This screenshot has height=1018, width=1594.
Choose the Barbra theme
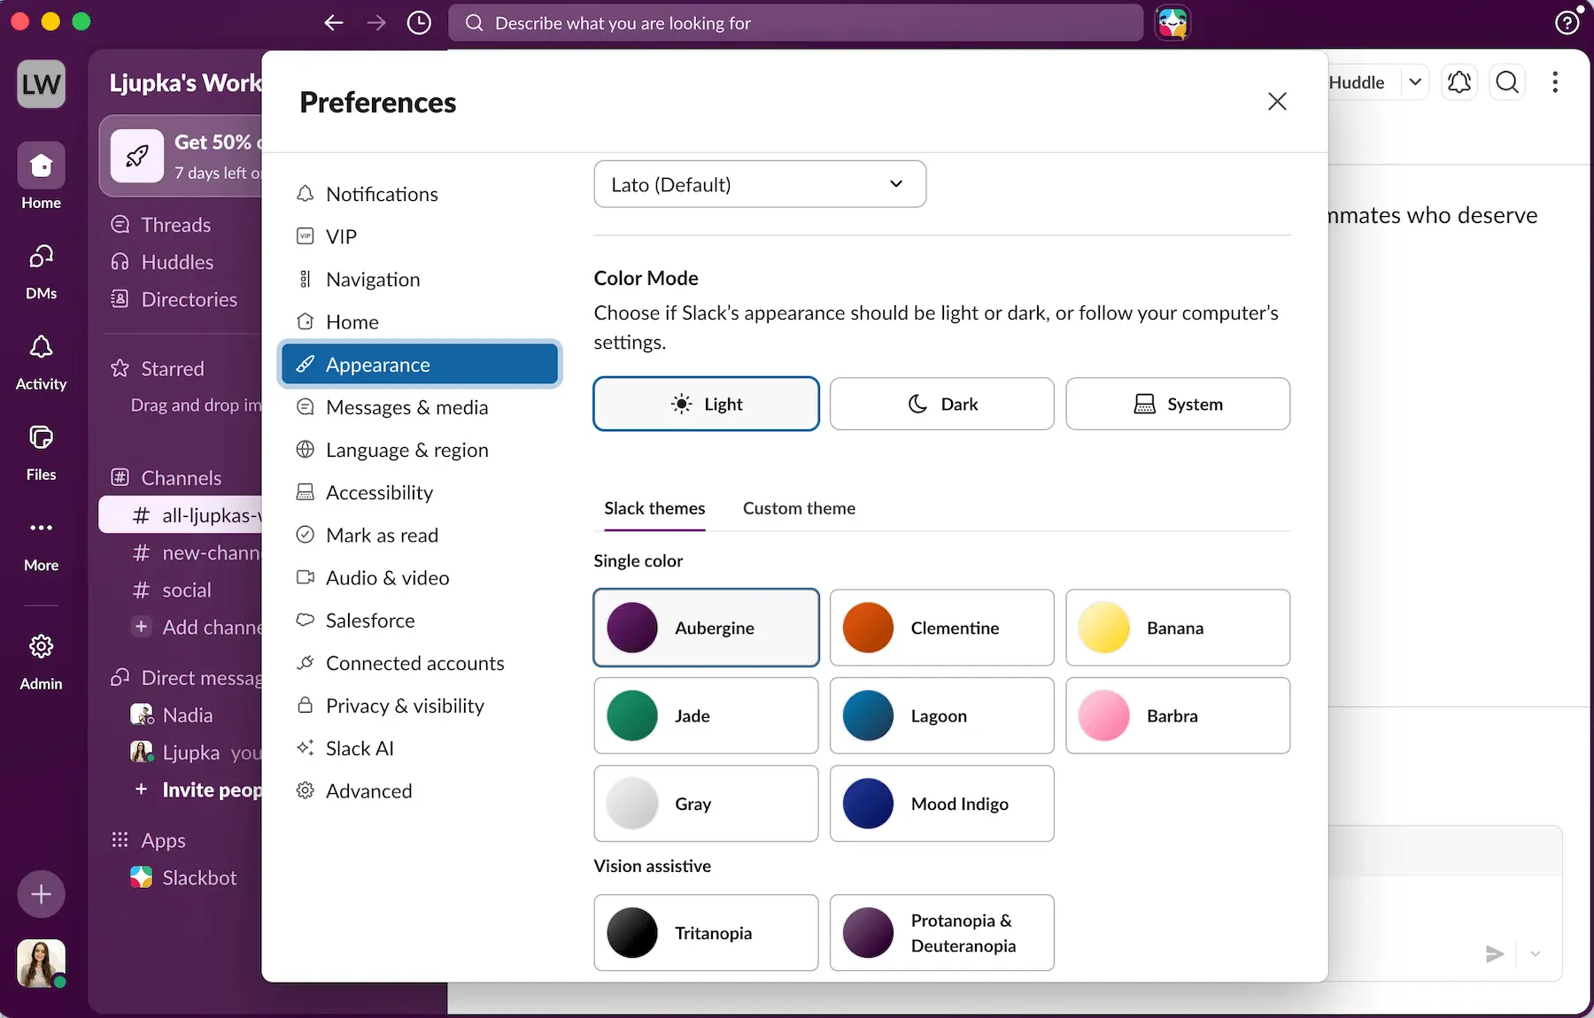(x=1178, y=715)
